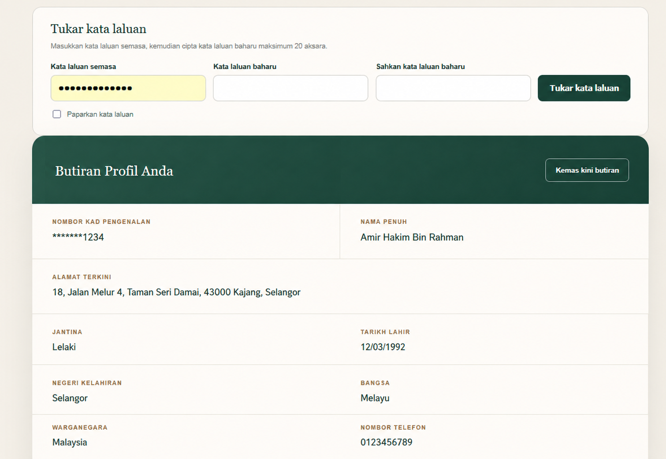Viewport: 666px width, 459px height.
Task: Click the Kata laluan baharu field label
Action: [245, 67]
